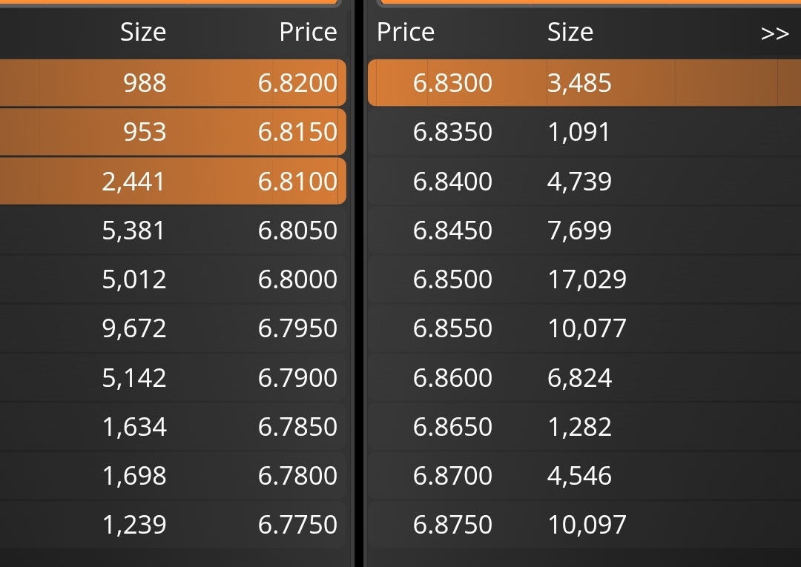
Task: Click the bid Size column header
Action: click(x=143, y=32)
